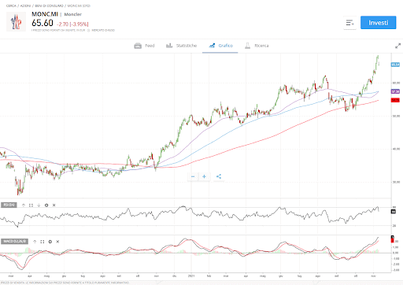
Task: Click the MACD indicator label
Action: point(14,242)
